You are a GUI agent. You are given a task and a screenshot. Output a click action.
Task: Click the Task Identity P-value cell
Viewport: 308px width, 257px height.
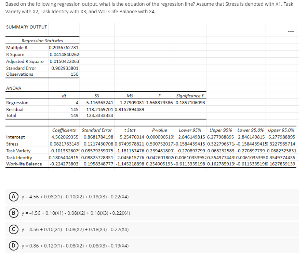pyautogui.click(x=159, y=157)
